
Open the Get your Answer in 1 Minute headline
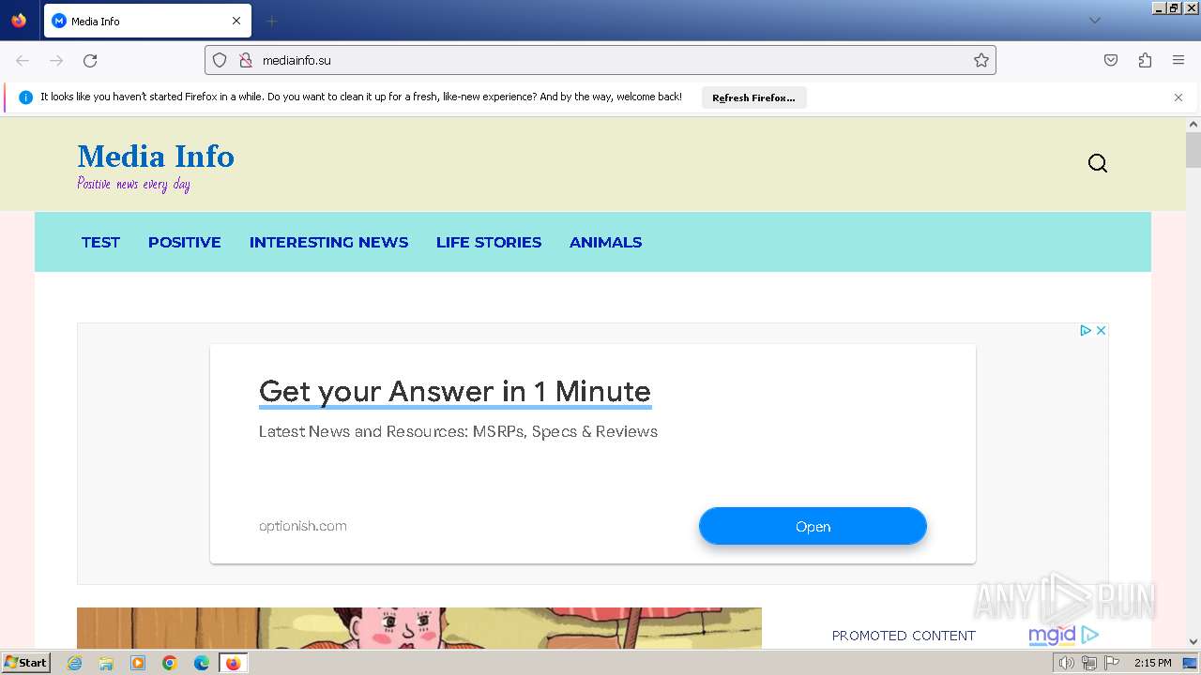click(455, 391)
